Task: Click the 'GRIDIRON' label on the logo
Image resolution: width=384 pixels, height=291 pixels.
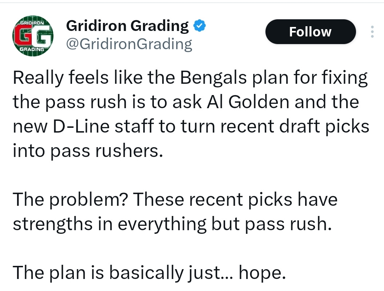Action: point(32,23)
